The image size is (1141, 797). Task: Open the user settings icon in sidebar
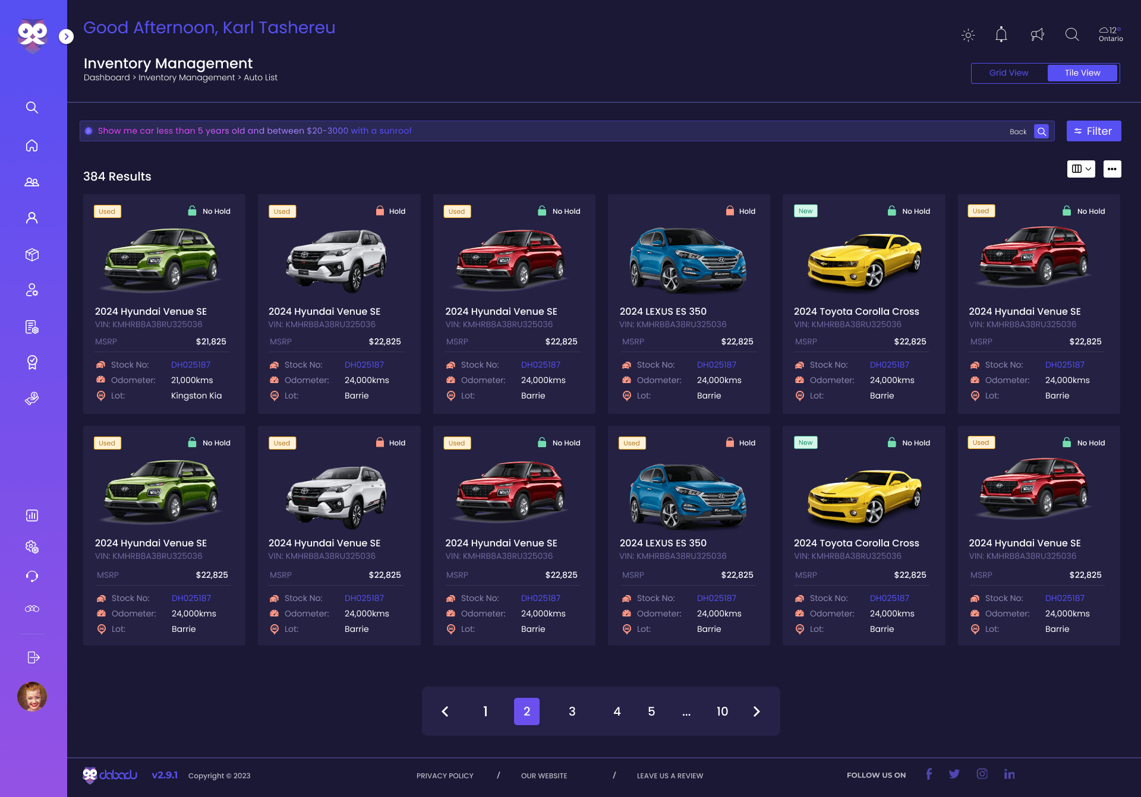click(x=32, y=290)
